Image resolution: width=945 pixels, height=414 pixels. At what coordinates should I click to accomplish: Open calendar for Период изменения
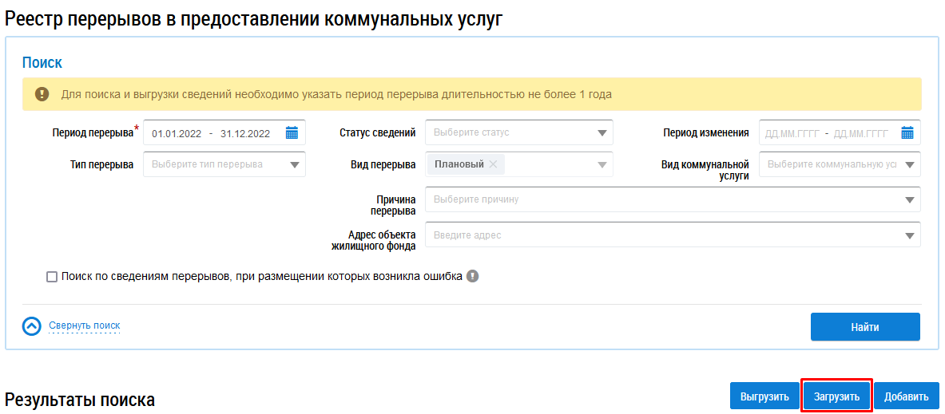tap(907, 133)
